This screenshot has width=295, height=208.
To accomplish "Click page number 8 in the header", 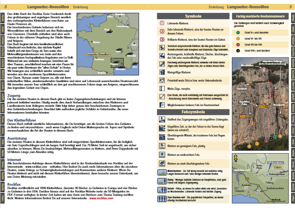I will [6, 7].
